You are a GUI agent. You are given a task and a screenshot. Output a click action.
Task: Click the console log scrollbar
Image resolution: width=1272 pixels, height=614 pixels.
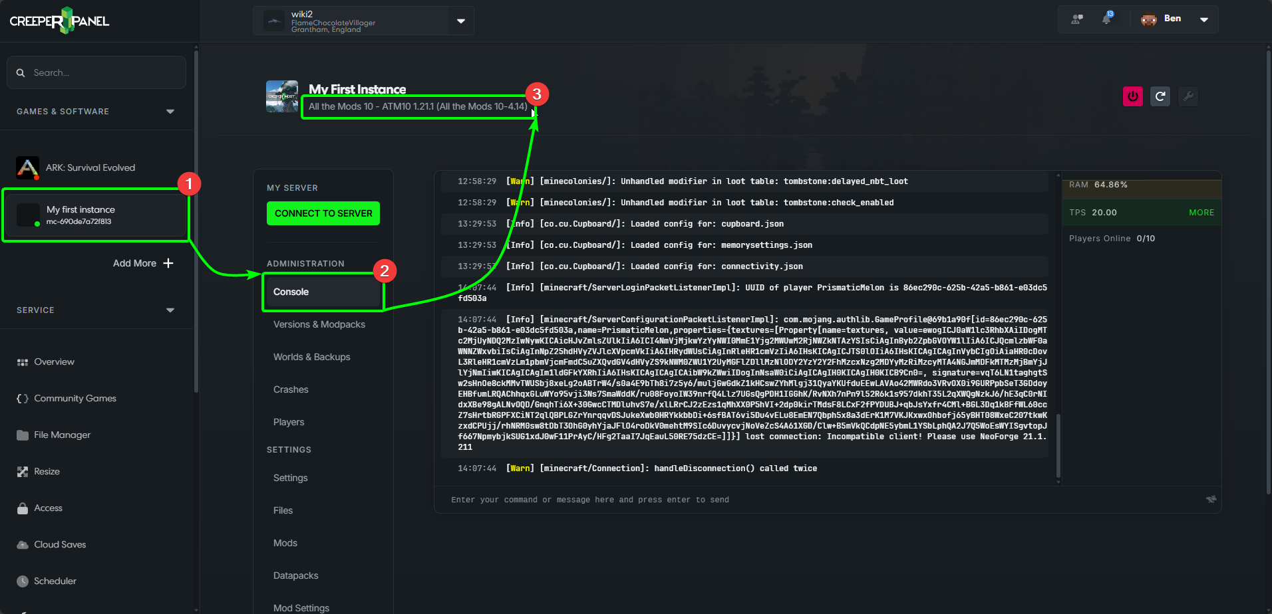point(1058,445)
